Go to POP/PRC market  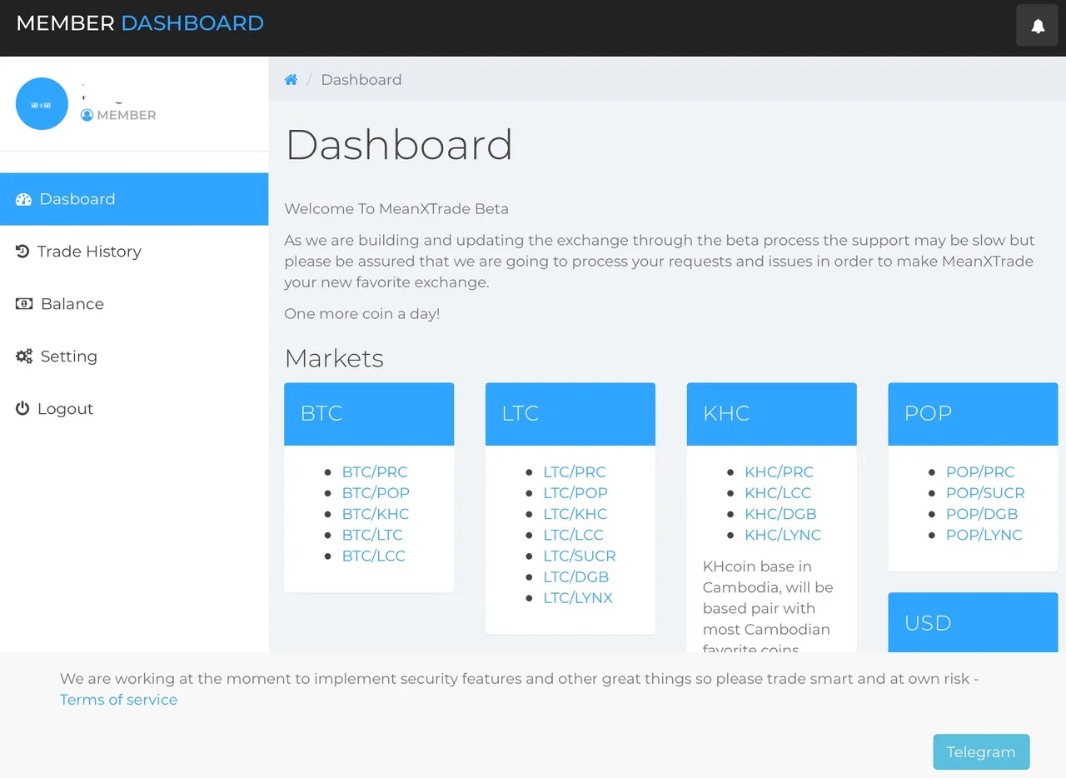[980, 471]
